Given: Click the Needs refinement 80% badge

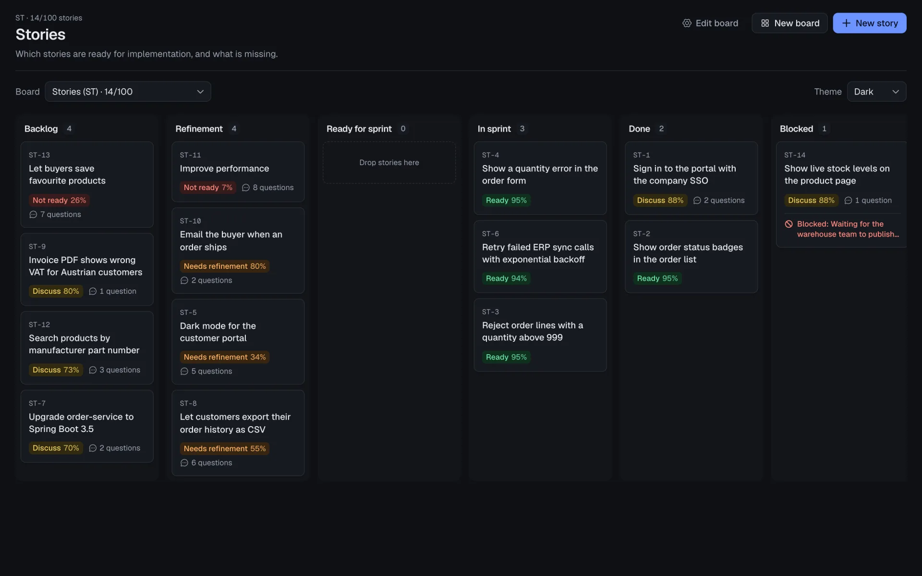Looking at the screenshot, I should coord(225,266).
